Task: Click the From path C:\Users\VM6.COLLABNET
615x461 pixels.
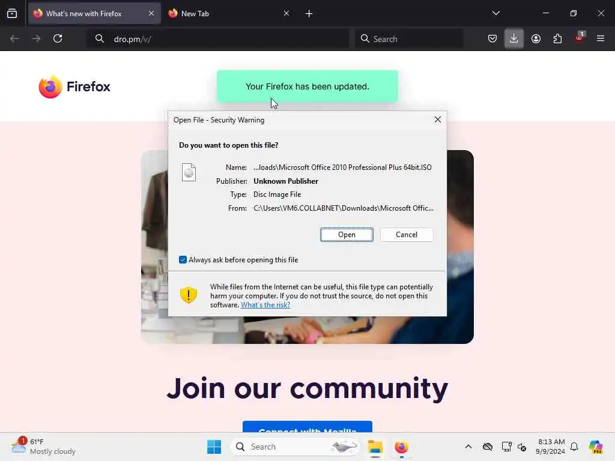Action: coord(343,208)
